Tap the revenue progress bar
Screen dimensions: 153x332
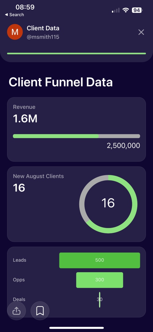(76, 136)
